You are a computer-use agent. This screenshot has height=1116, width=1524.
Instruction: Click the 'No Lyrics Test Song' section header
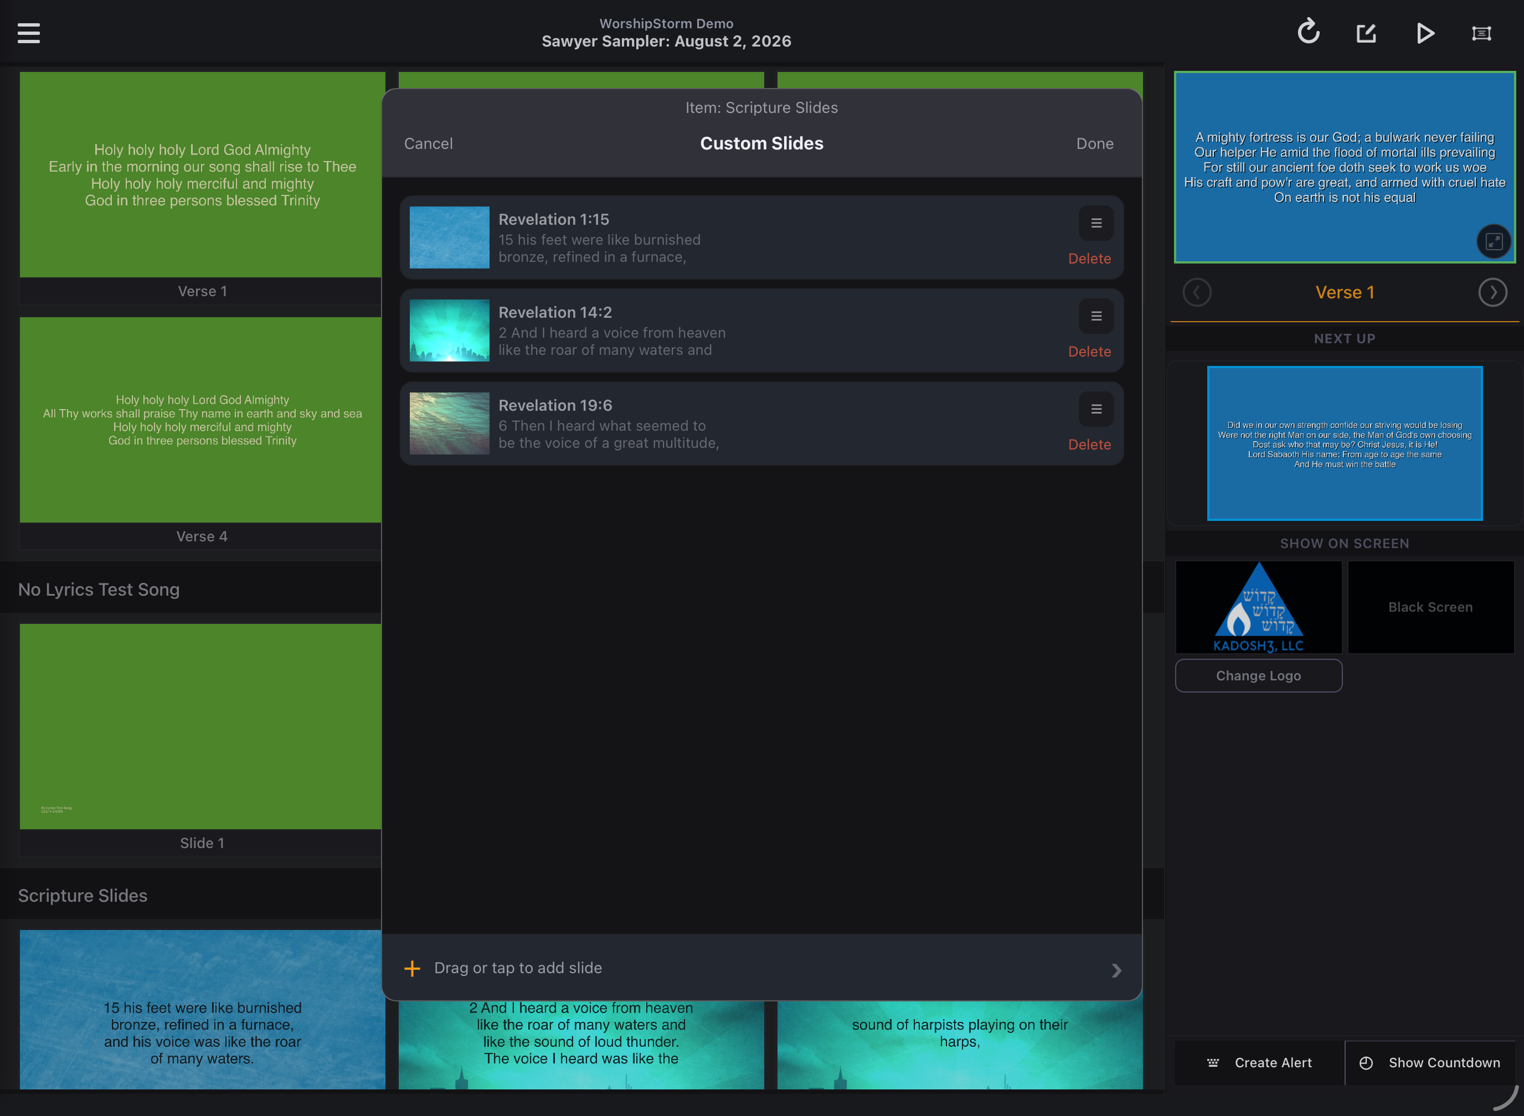click(x=99, y=590)
